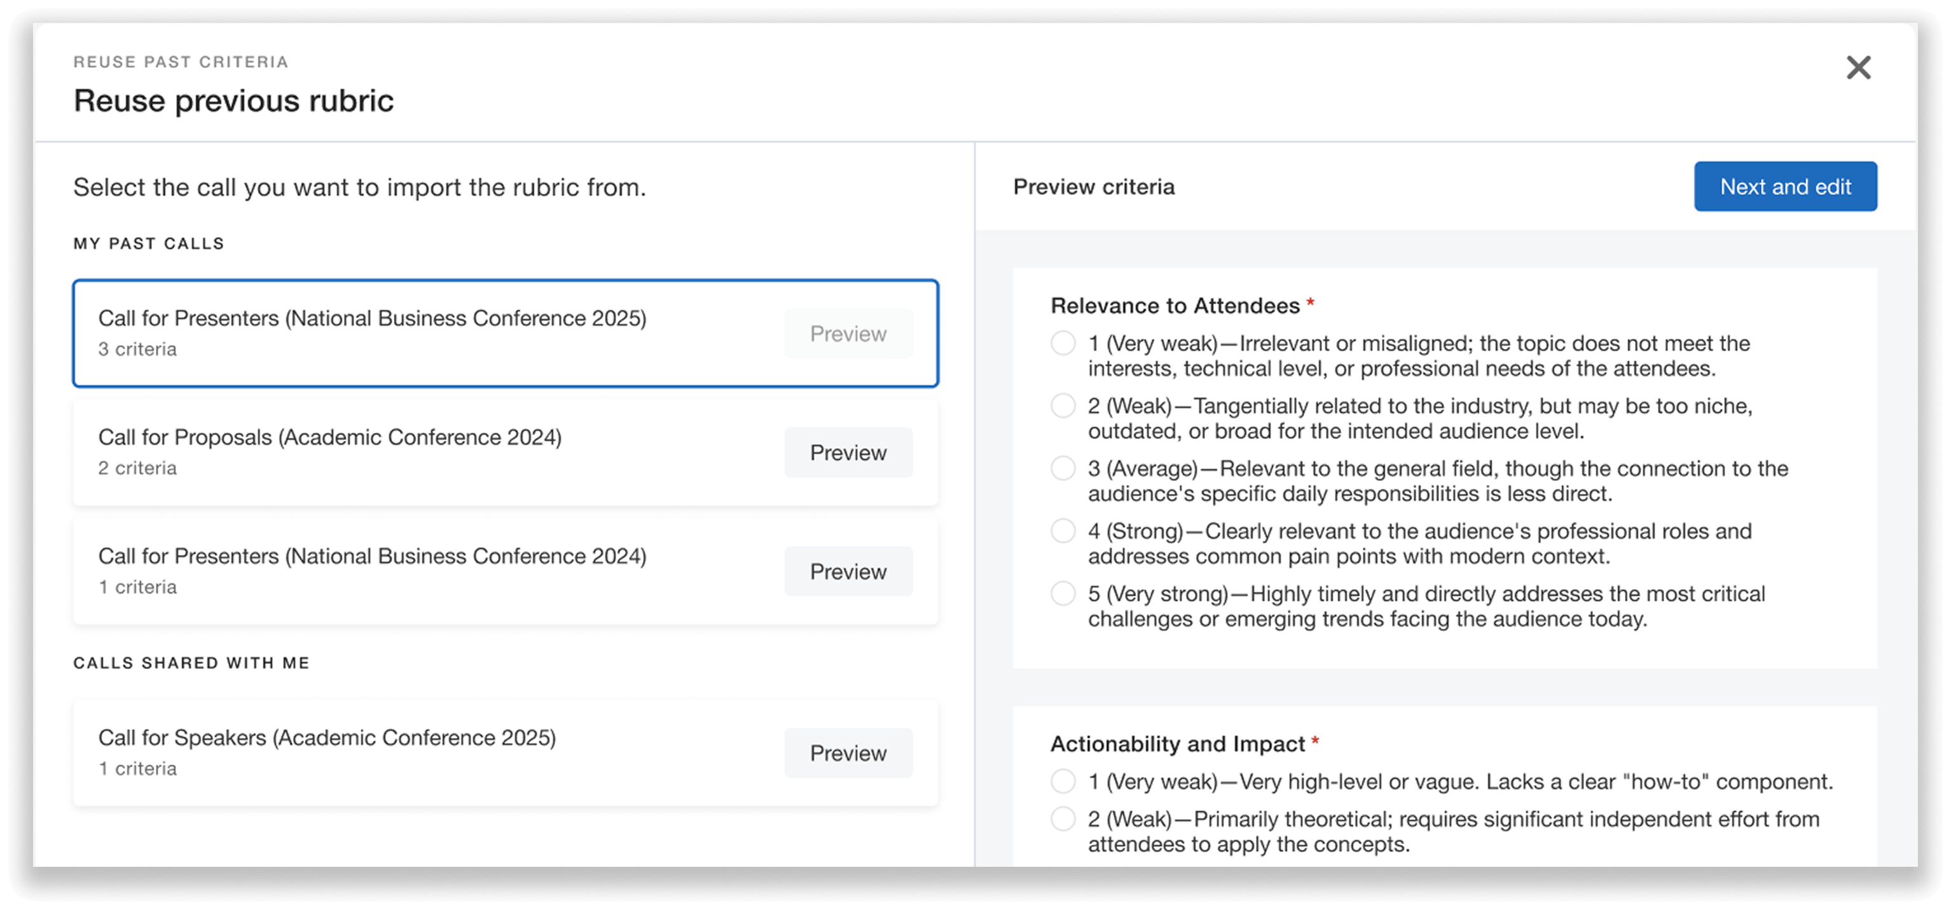Click the '2 criteria' count text
Screen dimensions: 1951x910
(x=137, y=468)
